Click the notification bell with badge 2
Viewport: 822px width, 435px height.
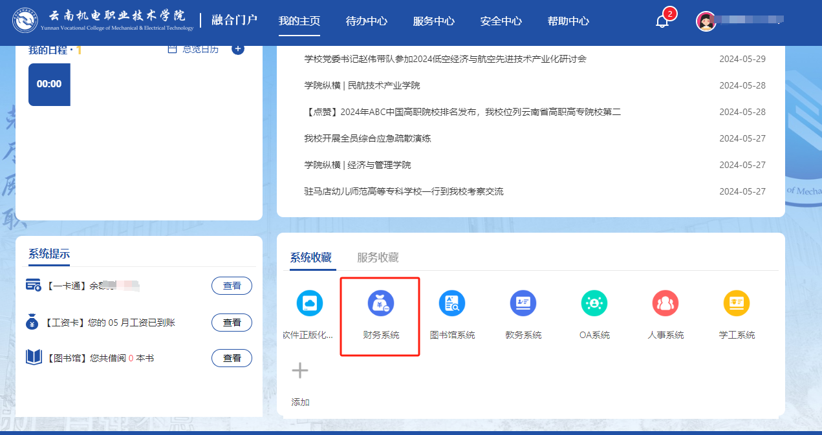click(x=662, y=21)
